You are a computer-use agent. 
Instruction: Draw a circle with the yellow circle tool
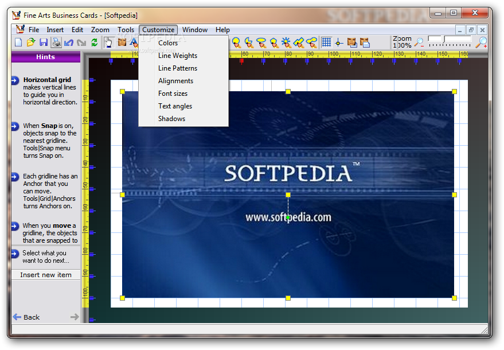coord(236,42)
